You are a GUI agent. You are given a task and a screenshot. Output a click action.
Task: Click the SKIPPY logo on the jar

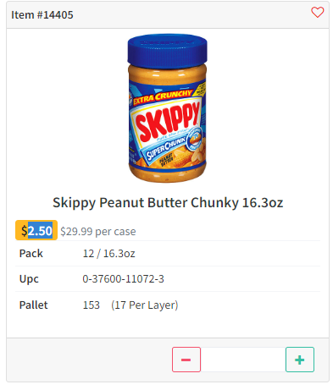[167, 121]
